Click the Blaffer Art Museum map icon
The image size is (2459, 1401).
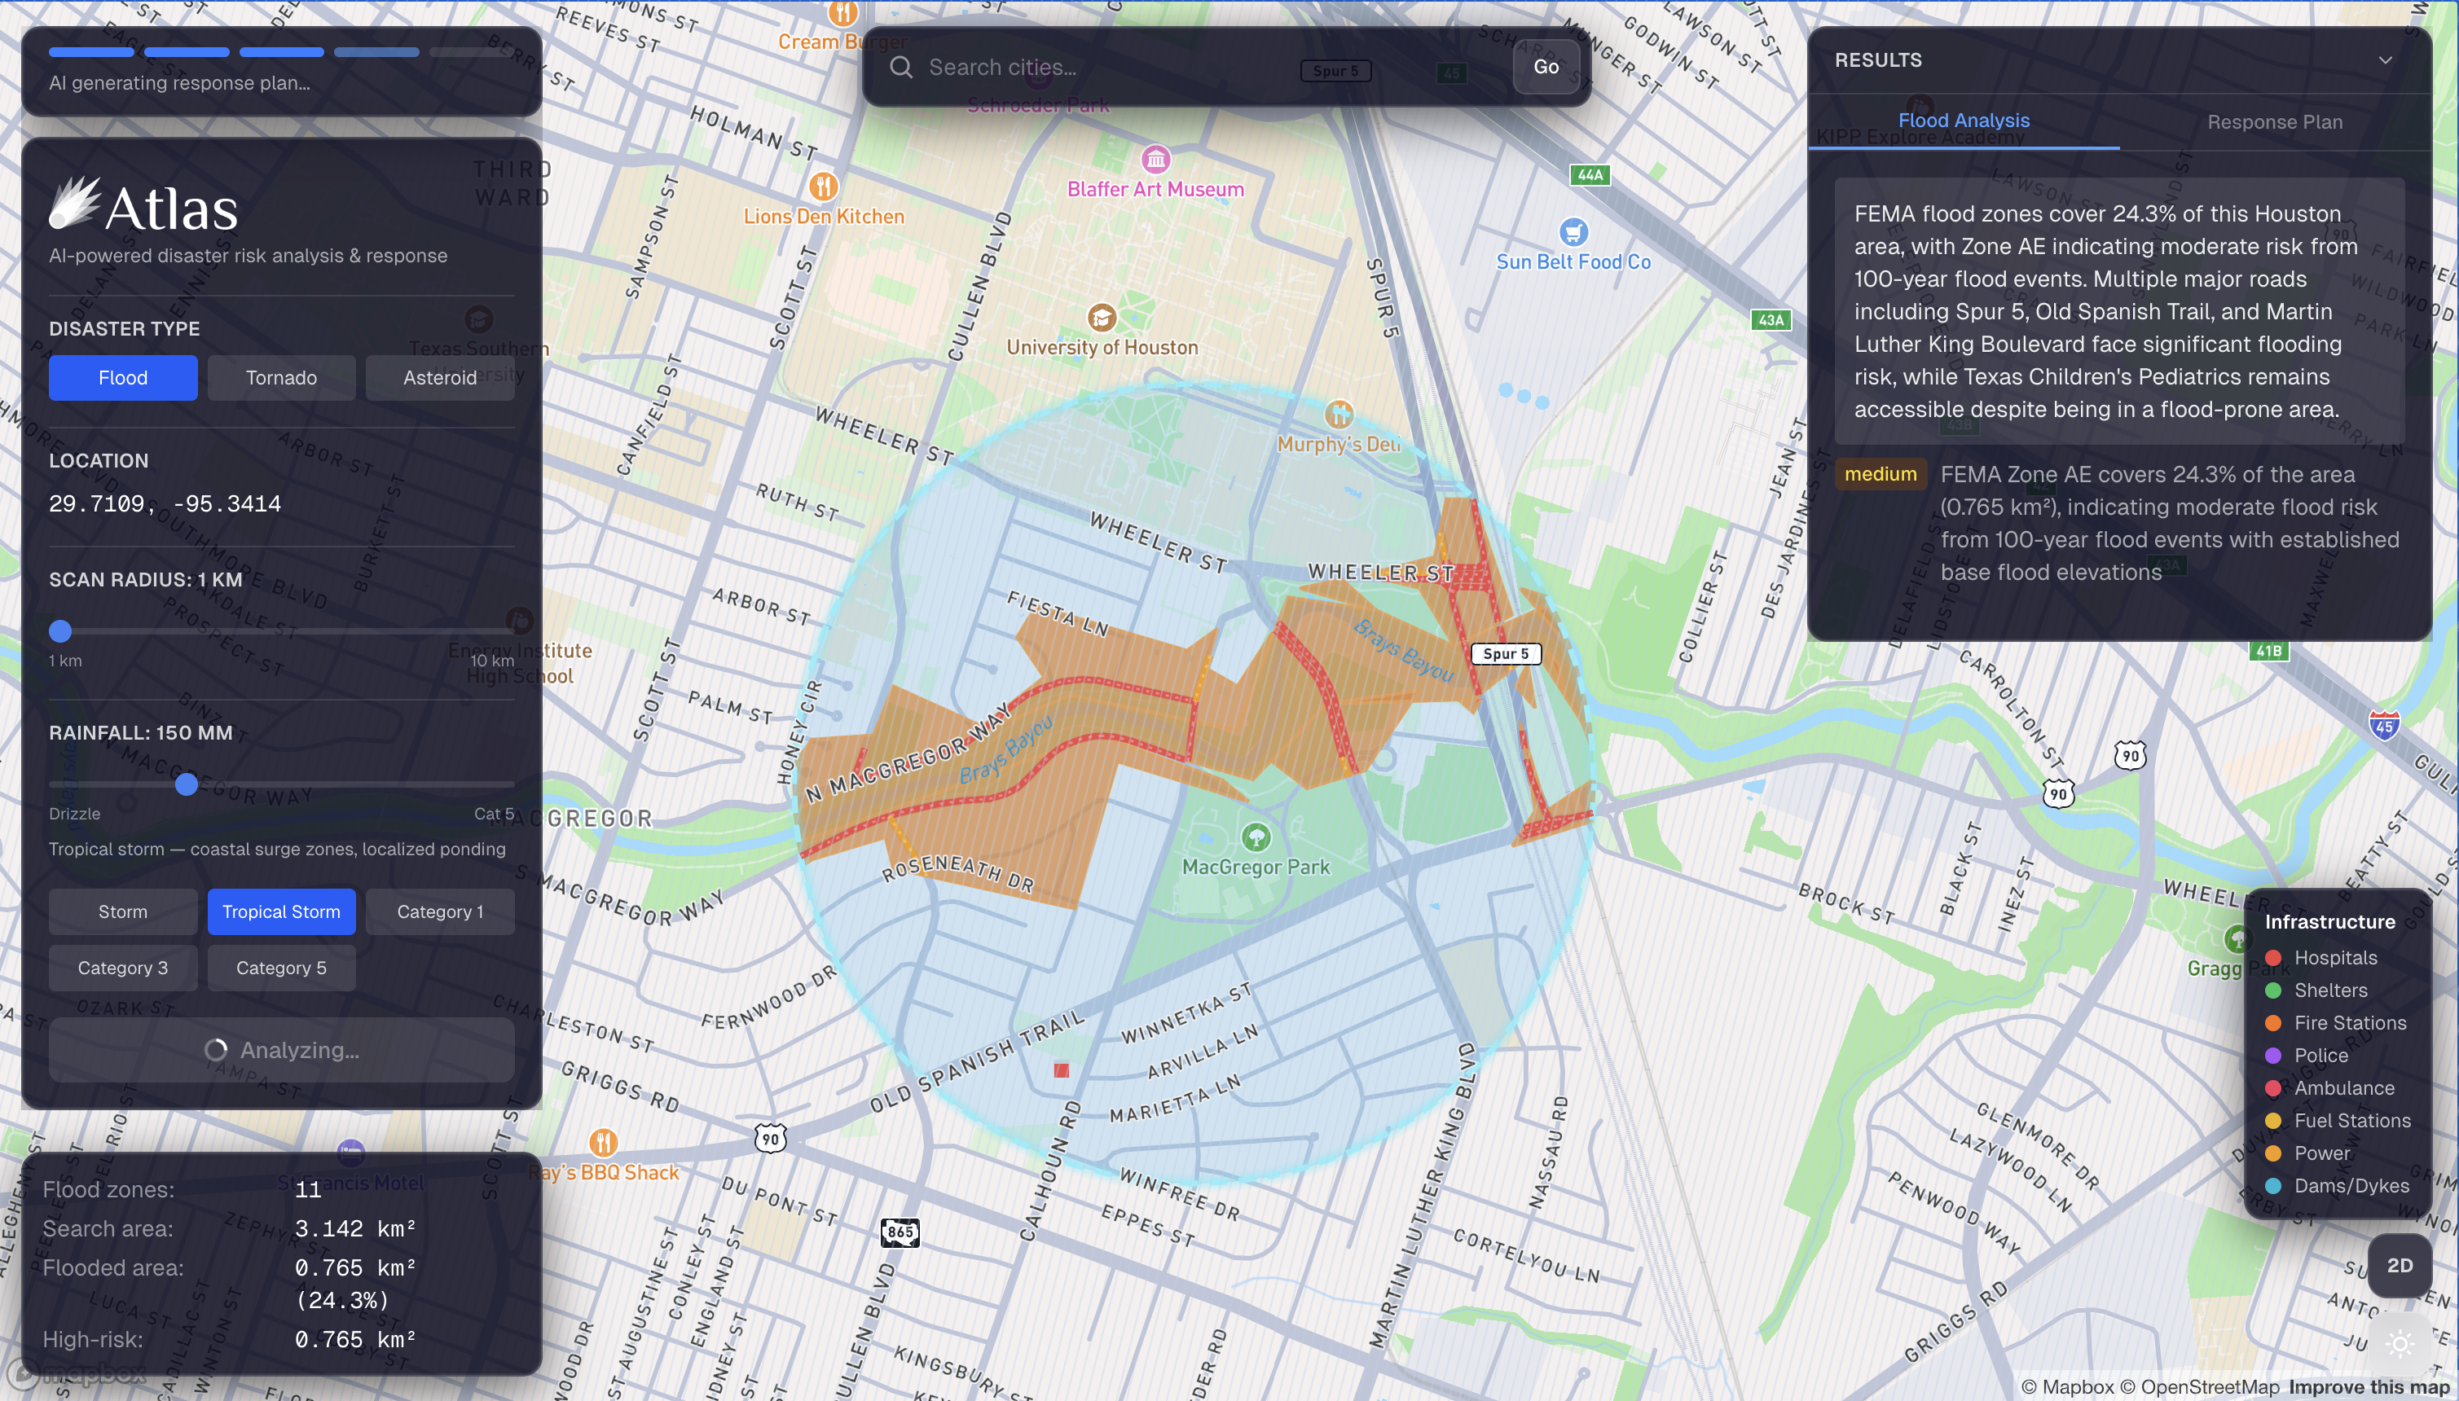coord(1155,159)
